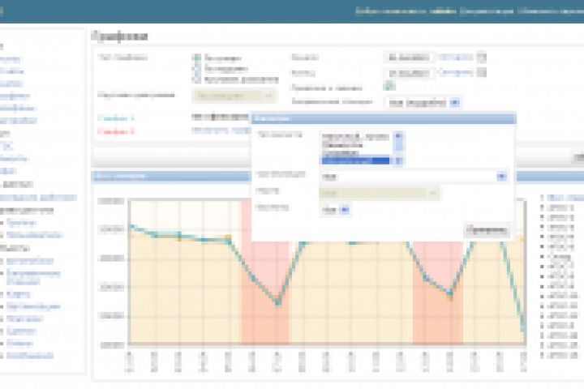Click the first square legend marker right of chart
This screenshot has height=389, width=584.
point(543,198)
